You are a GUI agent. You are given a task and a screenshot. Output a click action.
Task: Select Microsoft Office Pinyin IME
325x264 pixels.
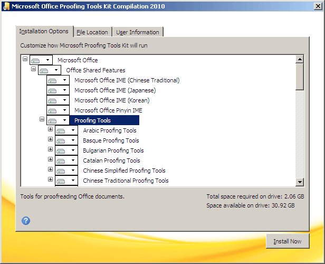coord(108,110)
